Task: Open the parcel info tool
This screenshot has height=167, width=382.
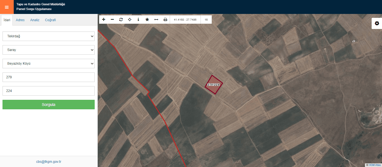Action: click(x=138, y=20)
